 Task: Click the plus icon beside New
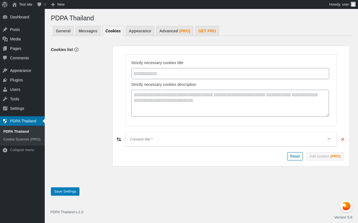(53, 4)
